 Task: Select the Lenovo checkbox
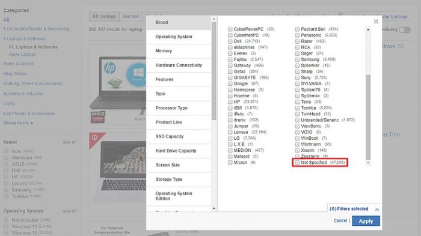point(230,132)
